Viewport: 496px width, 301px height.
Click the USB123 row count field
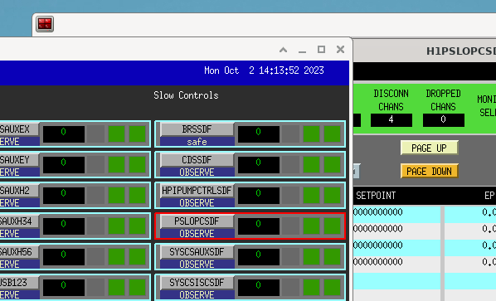point(64,288)
